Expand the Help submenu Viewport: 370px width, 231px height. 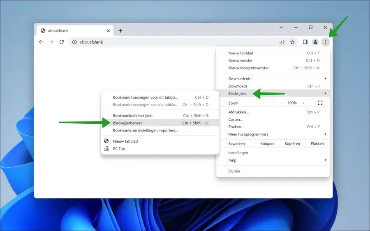(273, 160)
